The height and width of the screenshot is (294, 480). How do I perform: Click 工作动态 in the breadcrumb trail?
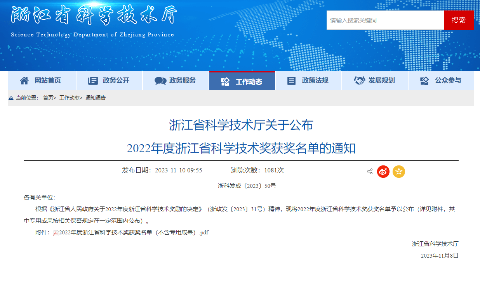[69, 98]
